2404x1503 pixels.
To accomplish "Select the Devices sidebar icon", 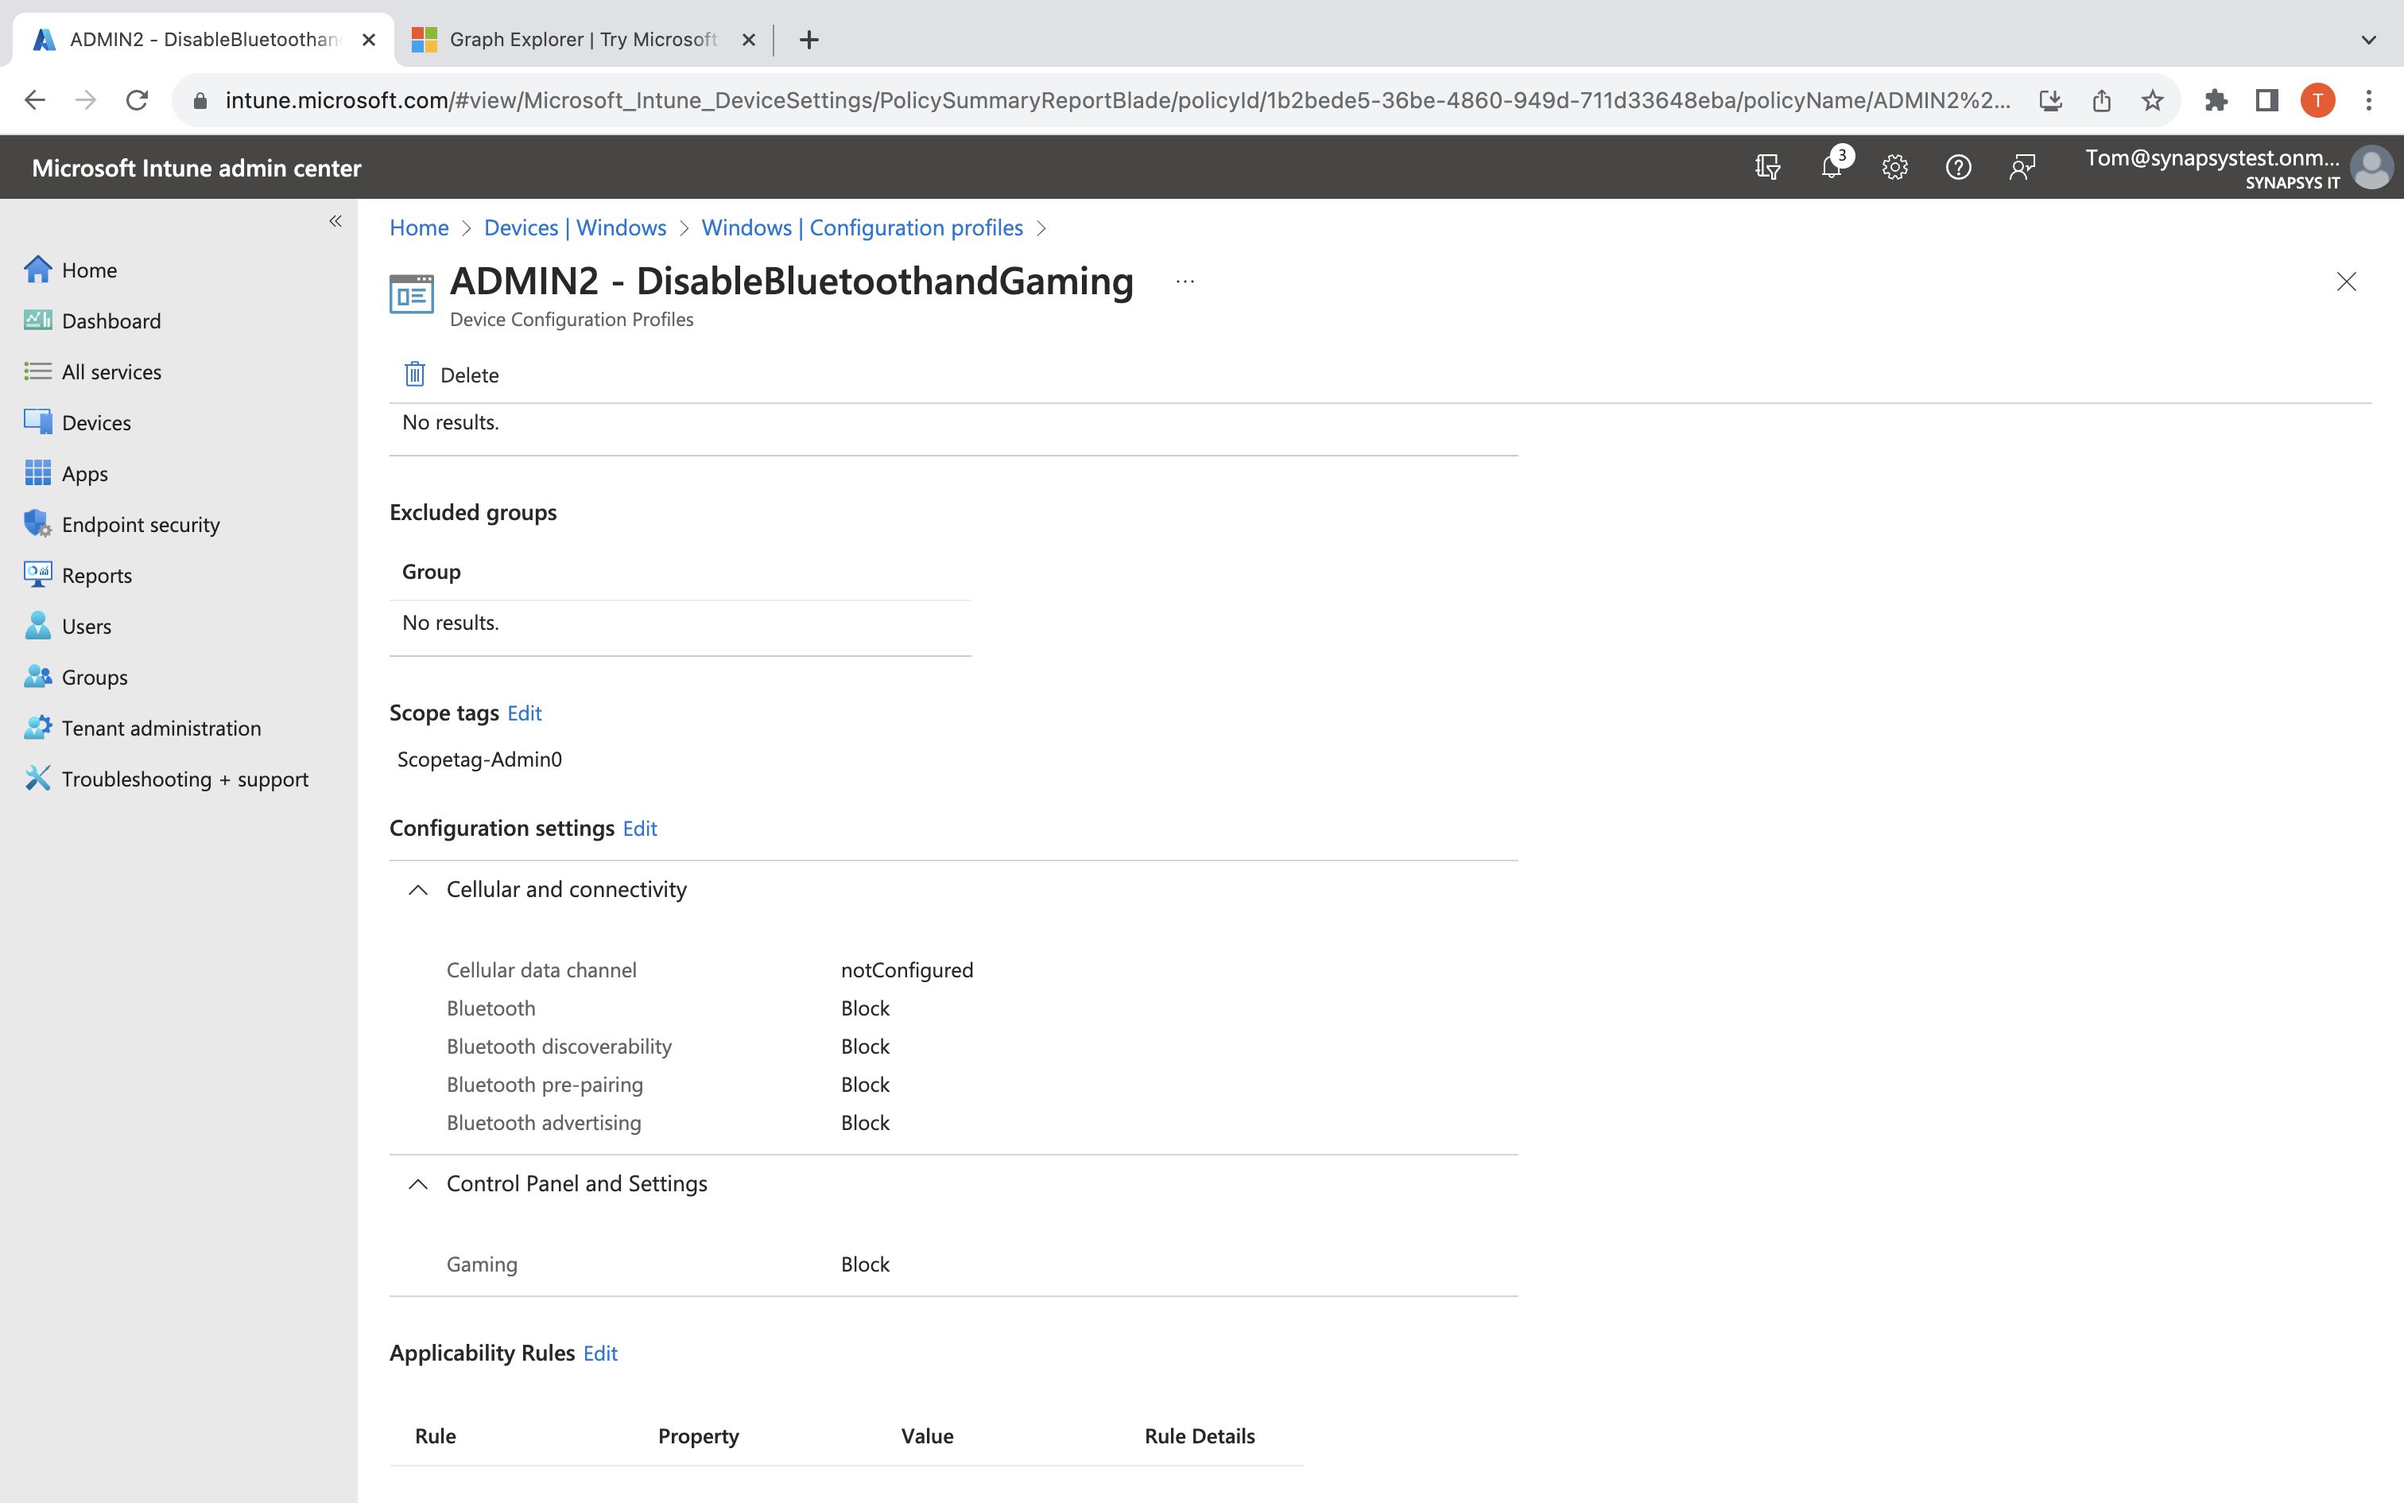I will coord(37,421).
